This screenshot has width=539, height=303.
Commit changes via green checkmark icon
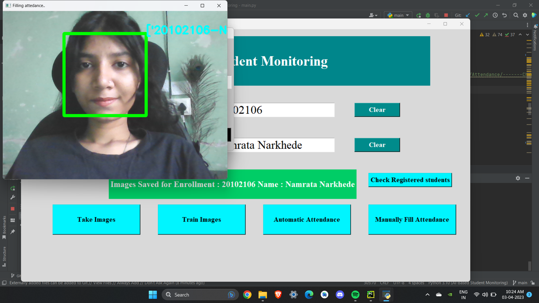coord(477,15)
